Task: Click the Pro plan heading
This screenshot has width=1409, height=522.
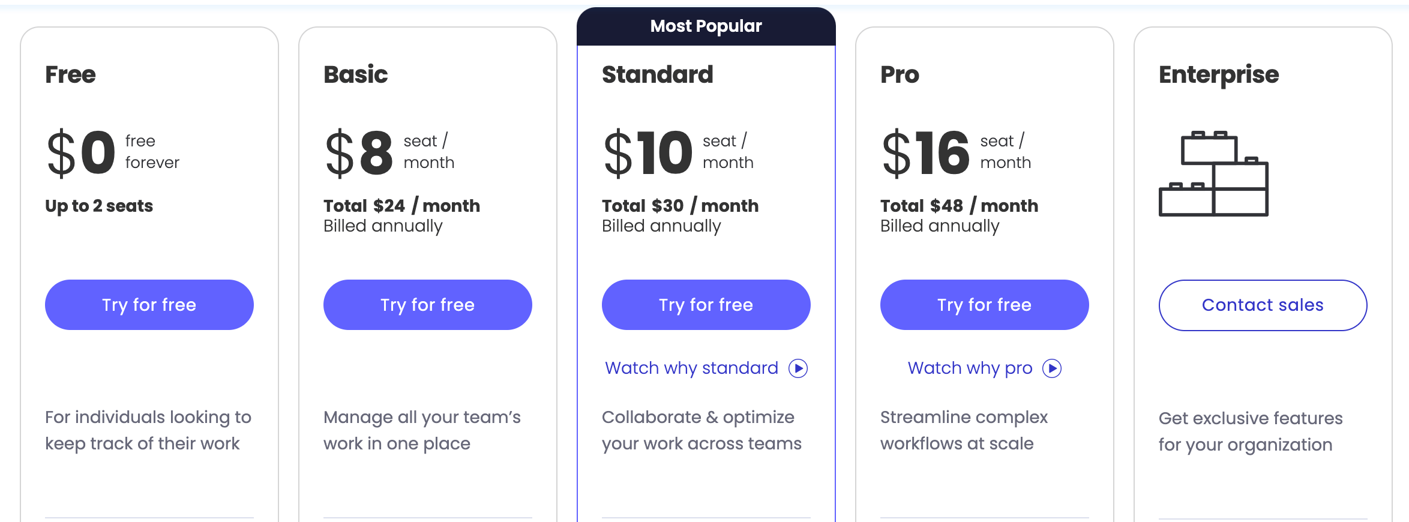Action: tap(900, 74)
